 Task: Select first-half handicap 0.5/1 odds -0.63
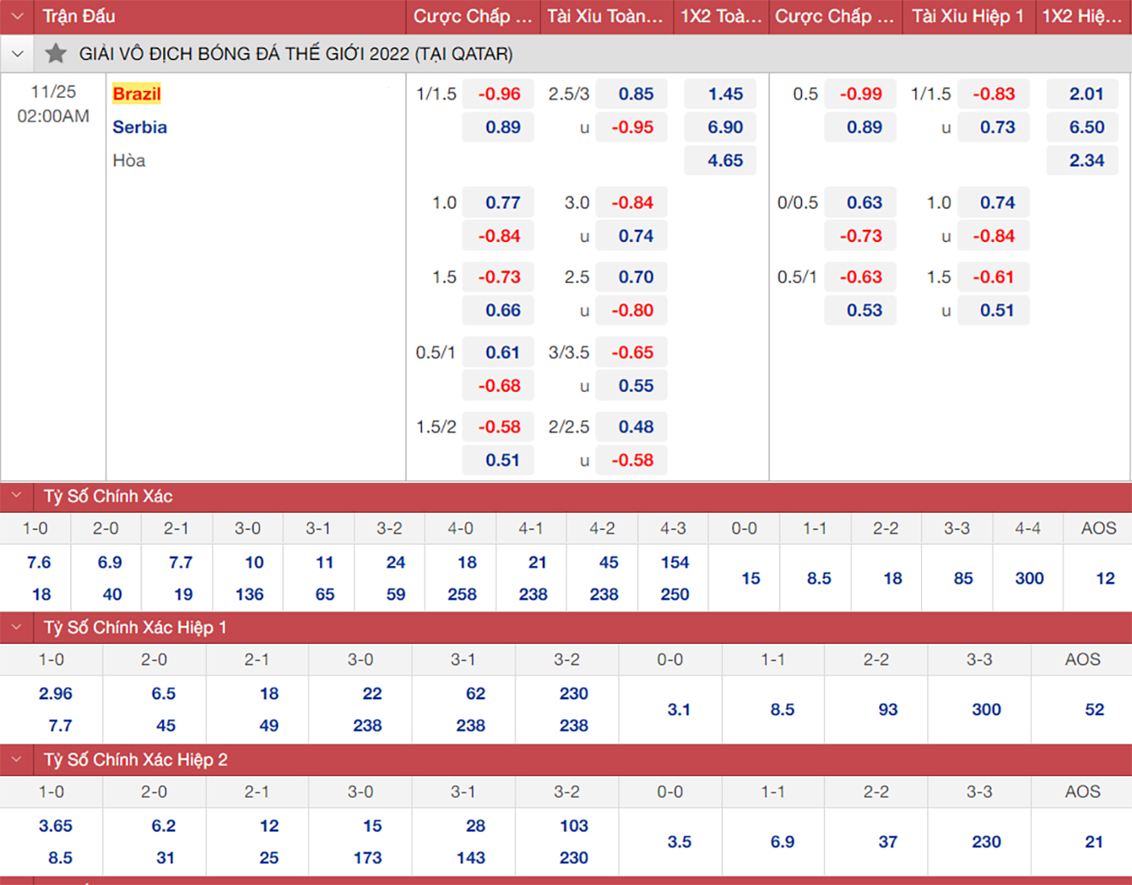[860, 277]
